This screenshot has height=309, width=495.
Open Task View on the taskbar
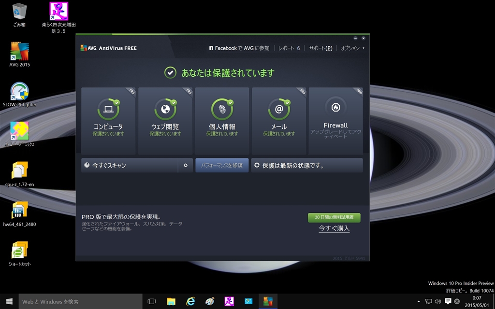[152, 301]
